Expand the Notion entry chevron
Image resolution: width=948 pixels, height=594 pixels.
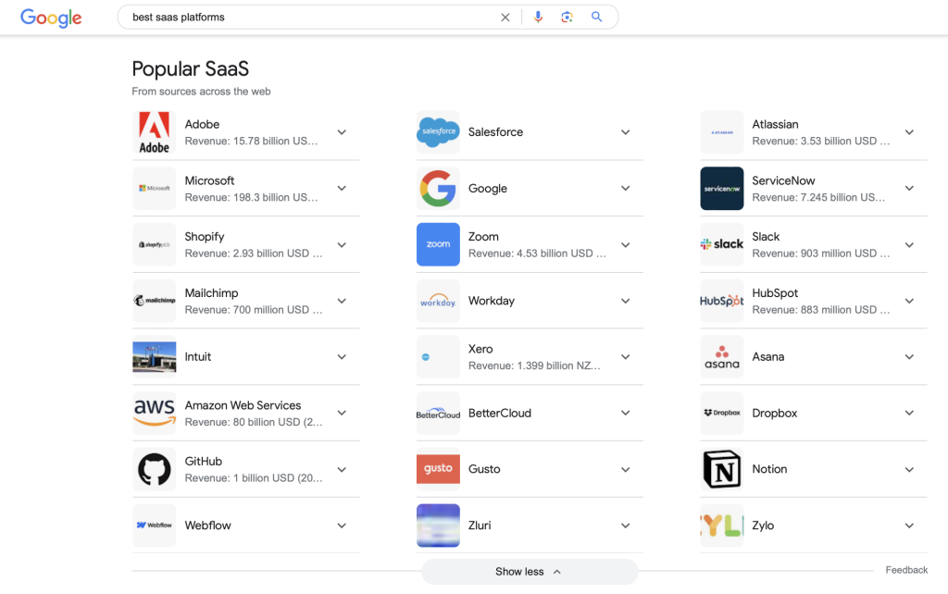909,469
